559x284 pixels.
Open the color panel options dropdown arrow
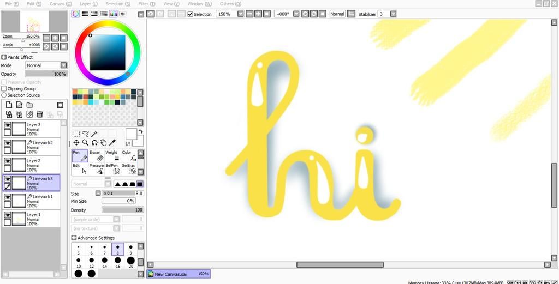[141, 14]
